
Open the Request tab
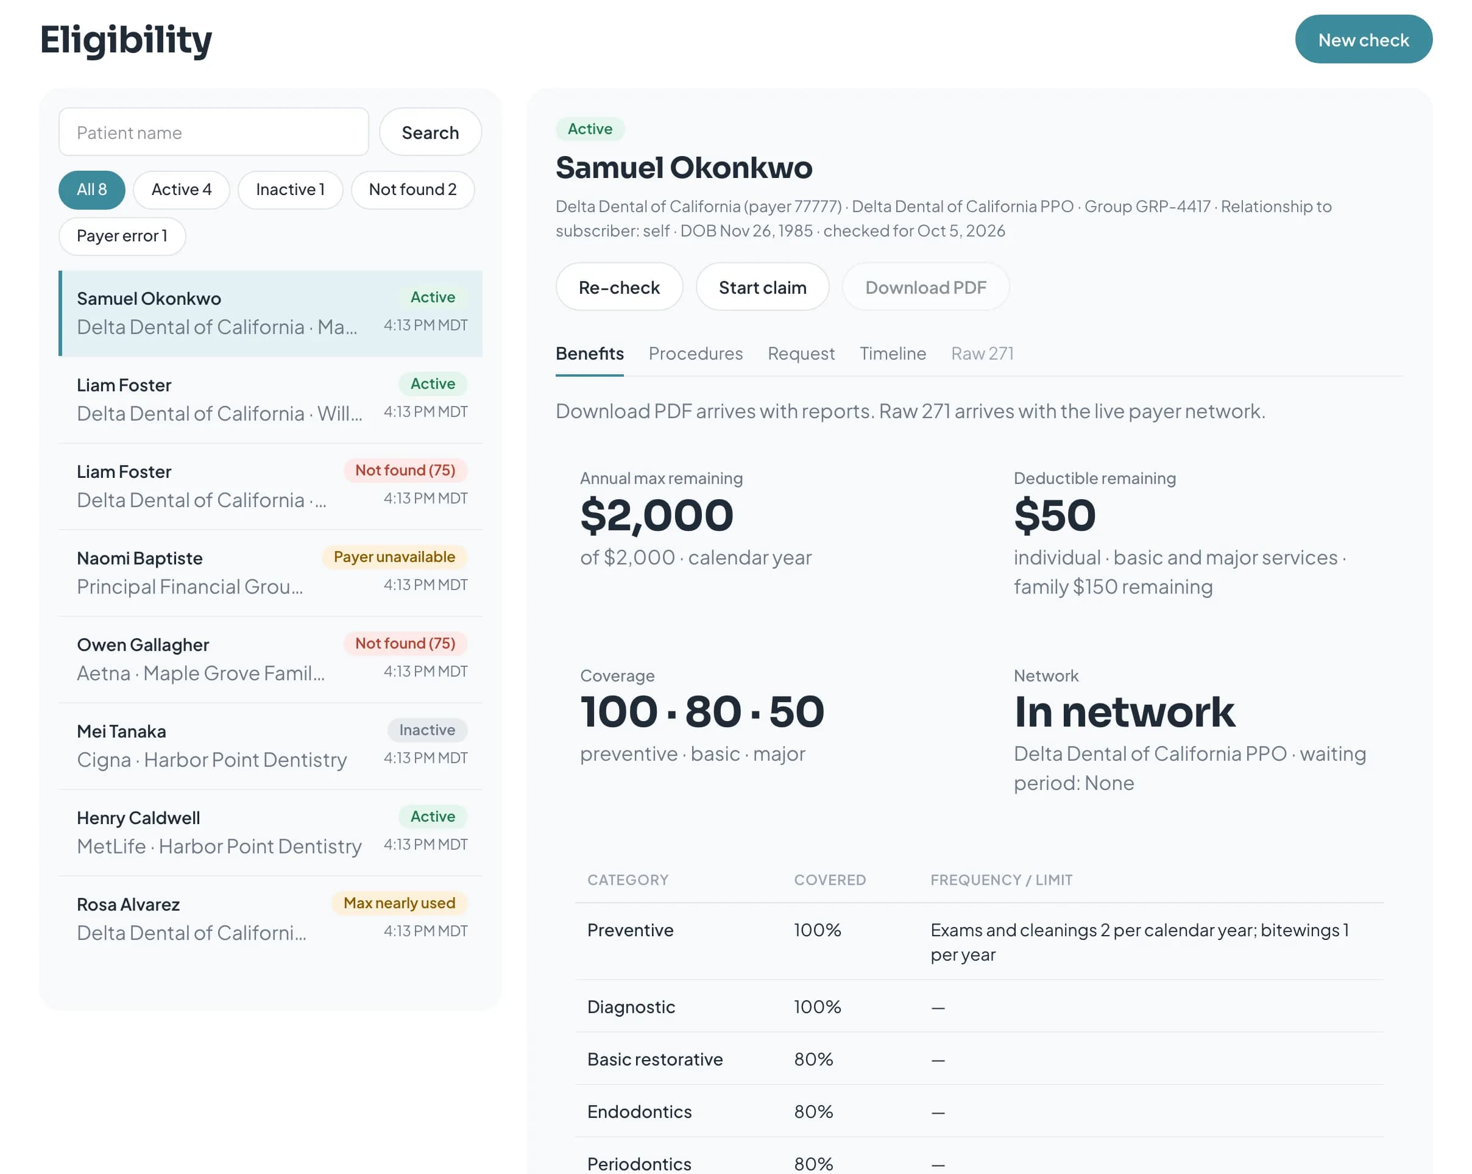tap(801, 353)
